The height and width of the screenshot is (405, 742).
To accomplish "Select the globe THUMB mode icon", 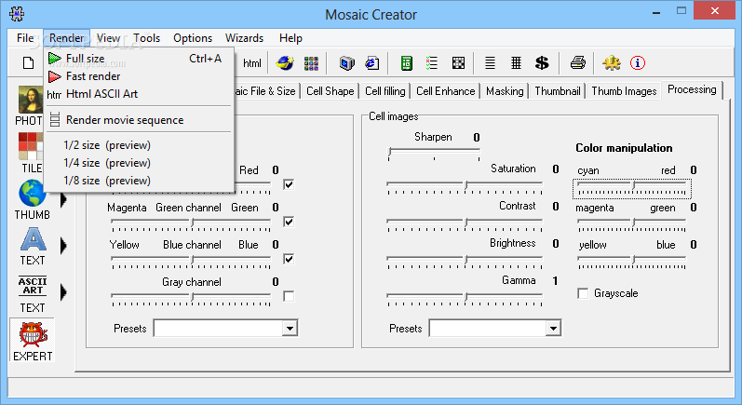I will (31, 196).
